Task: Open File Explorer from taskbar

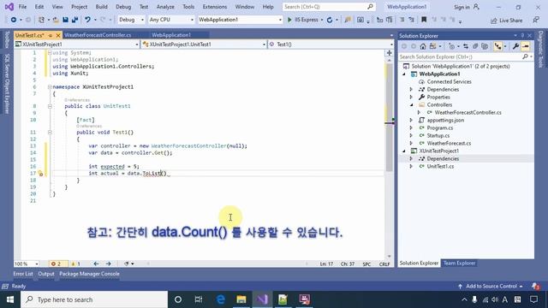Action: 241,299
